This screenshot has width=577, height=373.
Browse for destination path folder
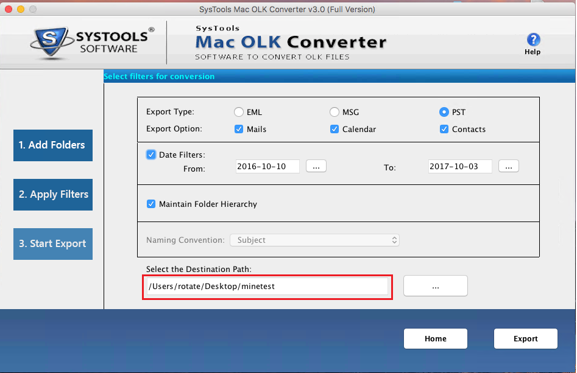coord(435,286)
